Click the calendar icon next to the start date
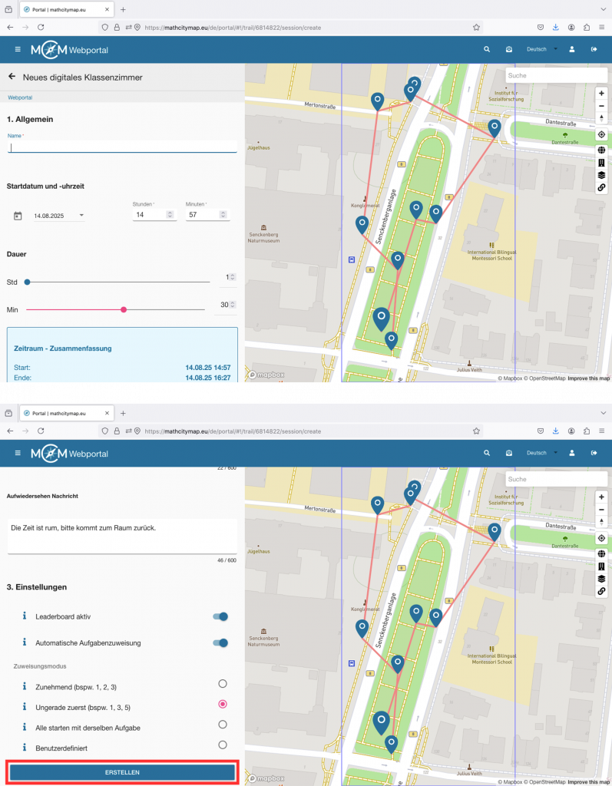The height and width of the screenshot is (786, 612). pos(18,216)
